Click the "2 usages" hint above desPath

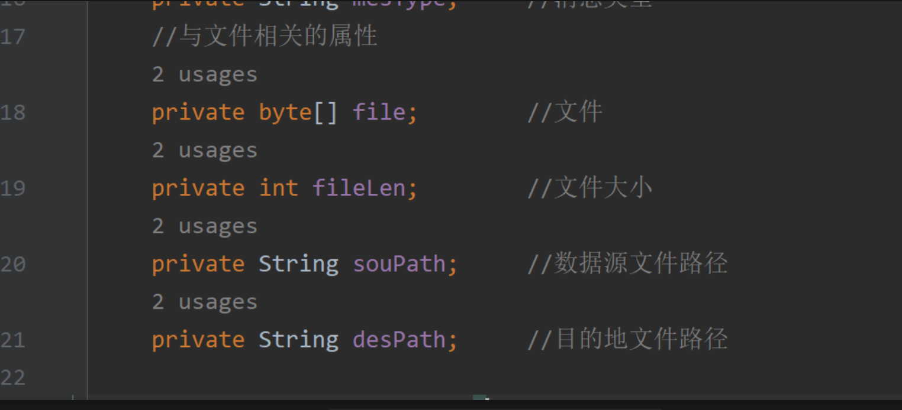point(204,302)
